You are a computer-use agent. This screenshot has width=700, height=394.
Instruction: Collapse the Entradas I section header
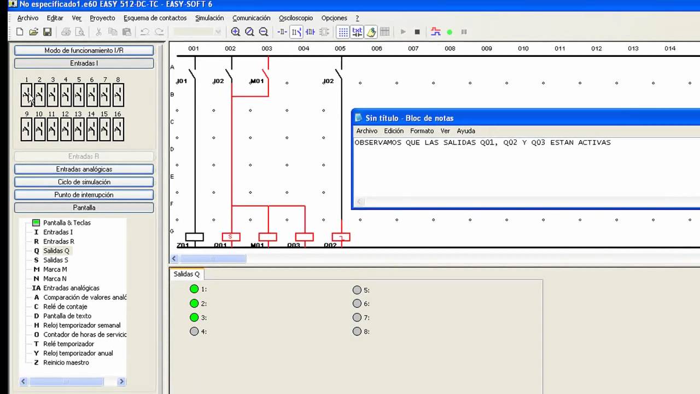pos(84,63)
